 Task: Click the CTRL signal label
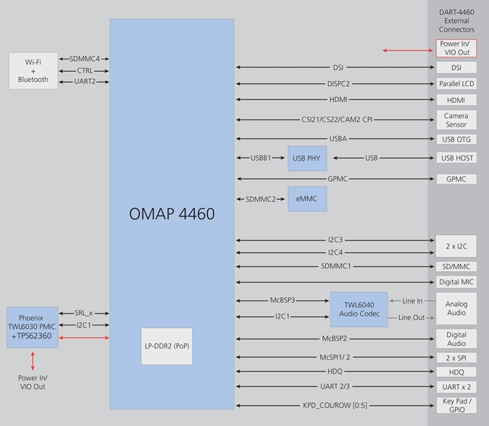coord(85,71)
